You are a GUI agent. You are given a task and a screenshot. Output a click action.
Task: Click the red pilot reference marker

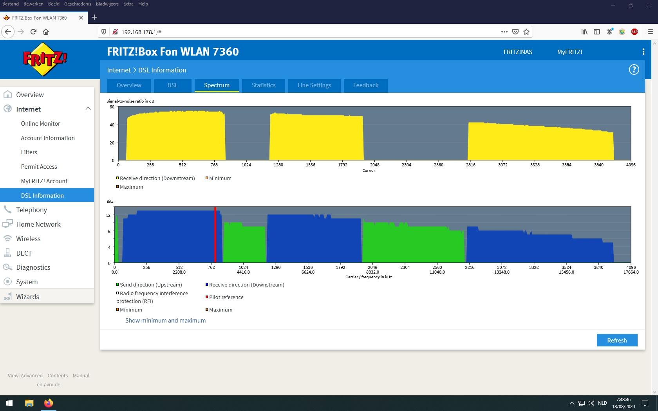pos(215,235)
